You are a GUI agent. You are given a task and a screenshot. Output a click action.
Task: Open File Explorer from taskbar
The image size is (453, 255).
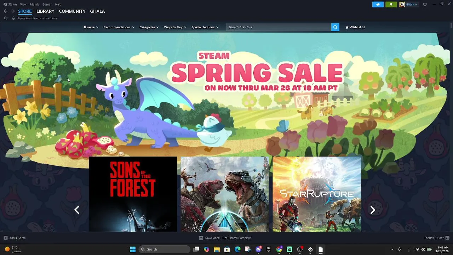click(x=217, y=249)
